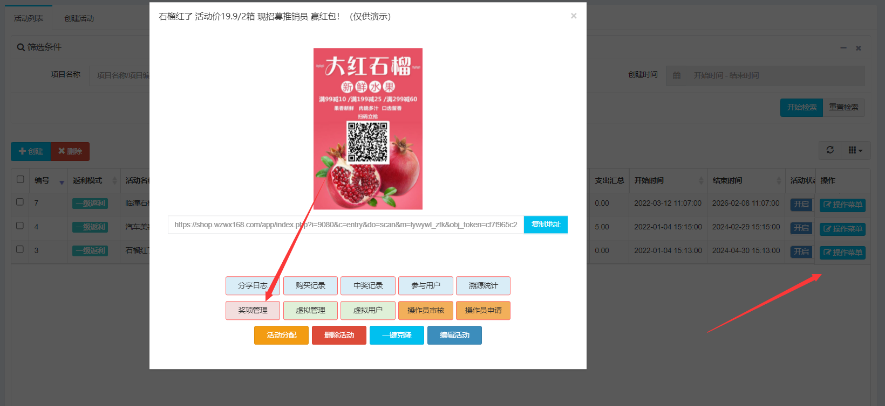
Task: Switch to 创建活动 tab
Action: [x=79, y=18]
